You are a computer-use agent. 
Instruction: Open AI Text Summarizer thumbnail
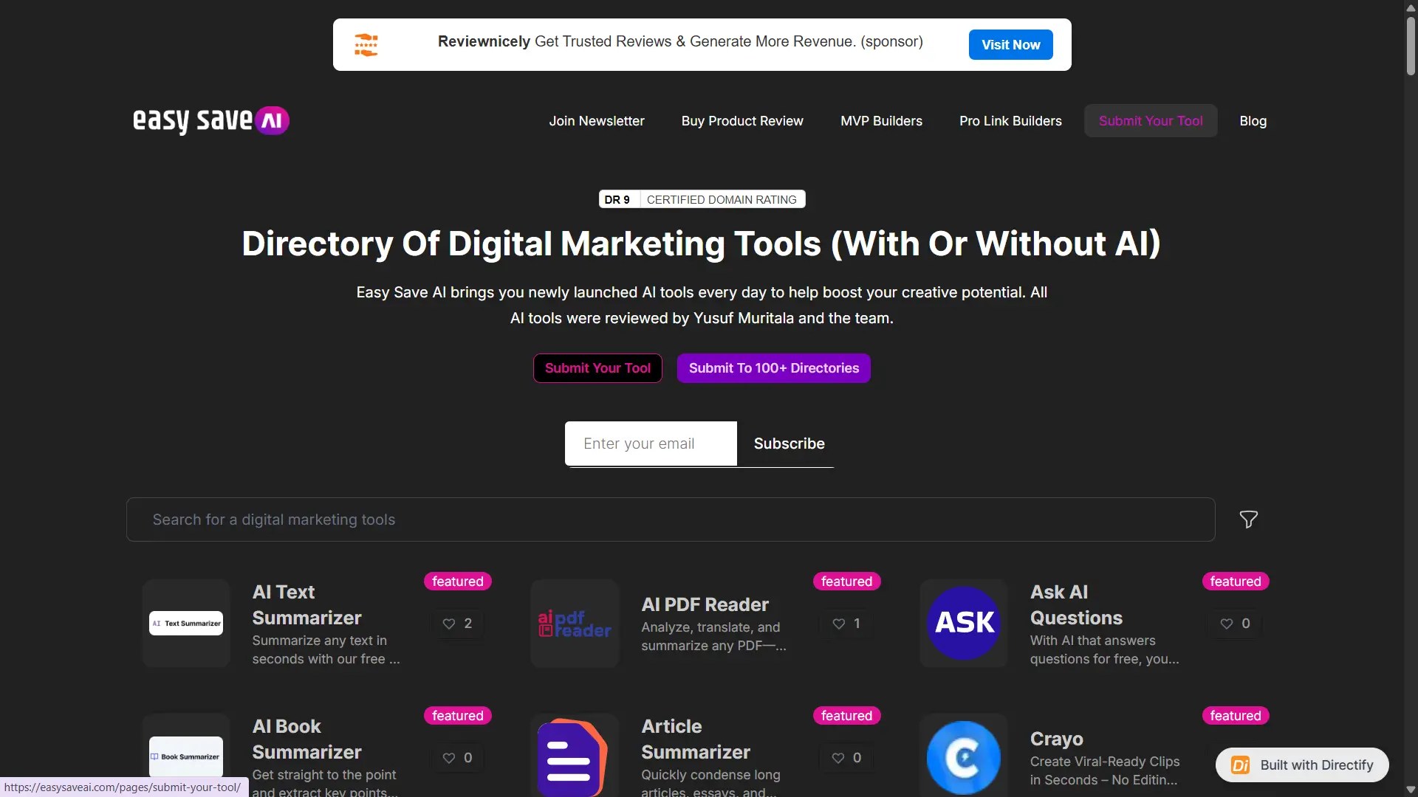click(x=186, y=624)
